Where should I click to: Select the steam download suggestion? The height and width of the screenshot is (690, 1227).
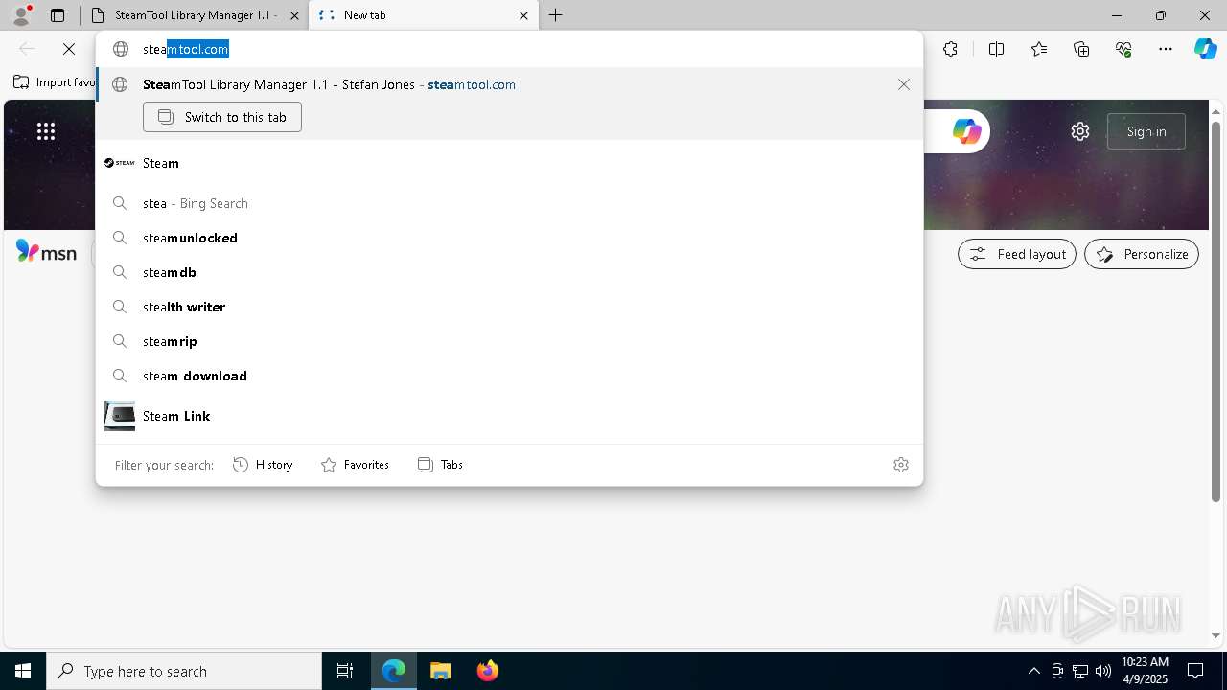[509, 376]
